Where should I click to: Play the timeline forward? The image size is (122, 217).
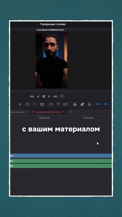49,96
